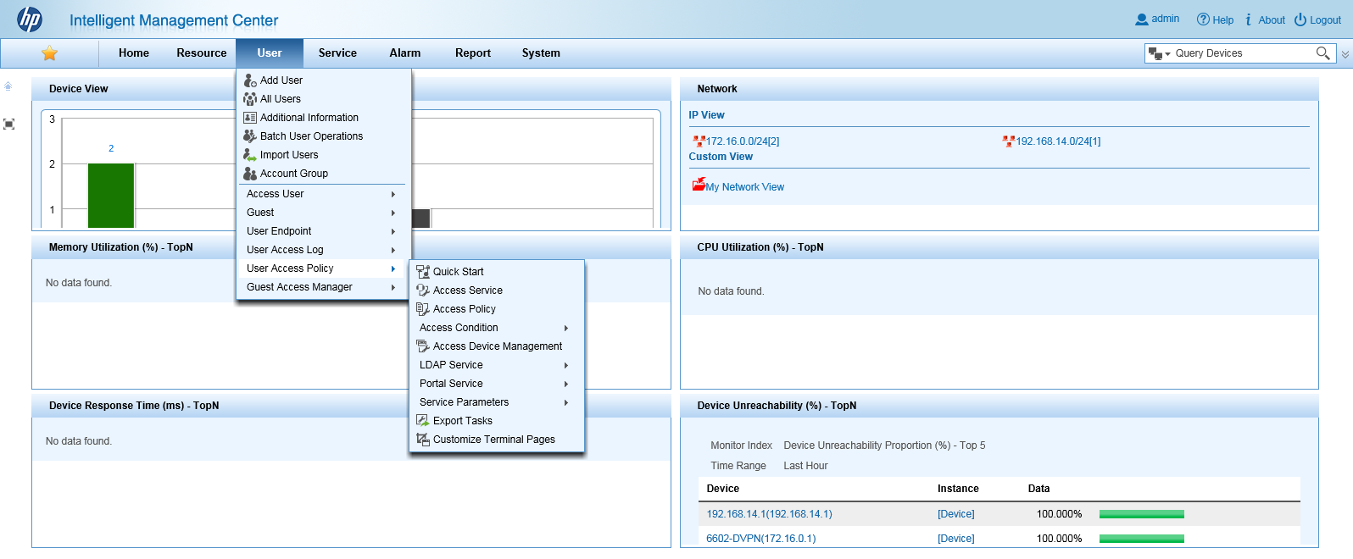Click the Quick Start icon
This screenshot has width=1353, height=559.
(x=423, y=272)
